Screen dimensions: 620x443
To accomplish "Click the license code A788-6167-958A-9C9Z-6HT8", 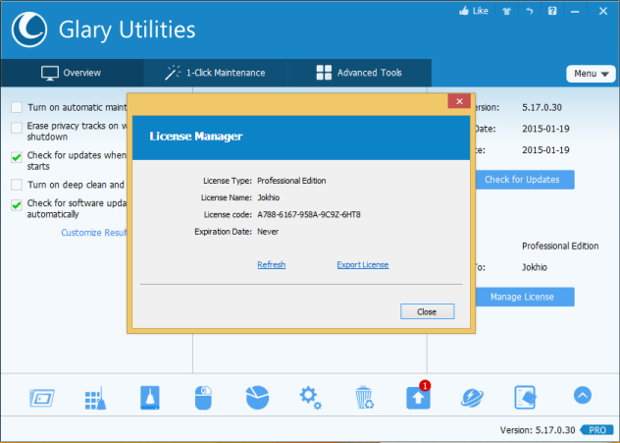I will [x=309, y=214].
